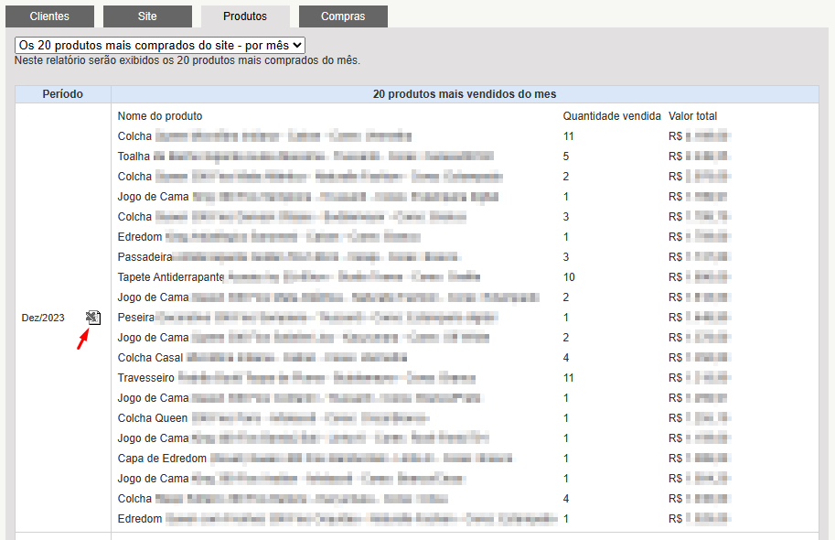Open the Clientes tab

[x=49, y=16]
